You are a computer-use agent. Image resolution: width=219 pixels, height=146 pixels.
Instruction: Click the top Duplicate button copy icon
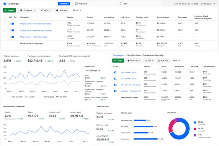[x=21, y=10]
